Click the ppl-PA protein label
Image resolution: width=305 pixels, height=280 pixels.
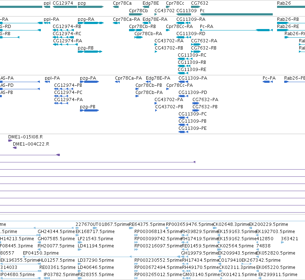[52, 79]
